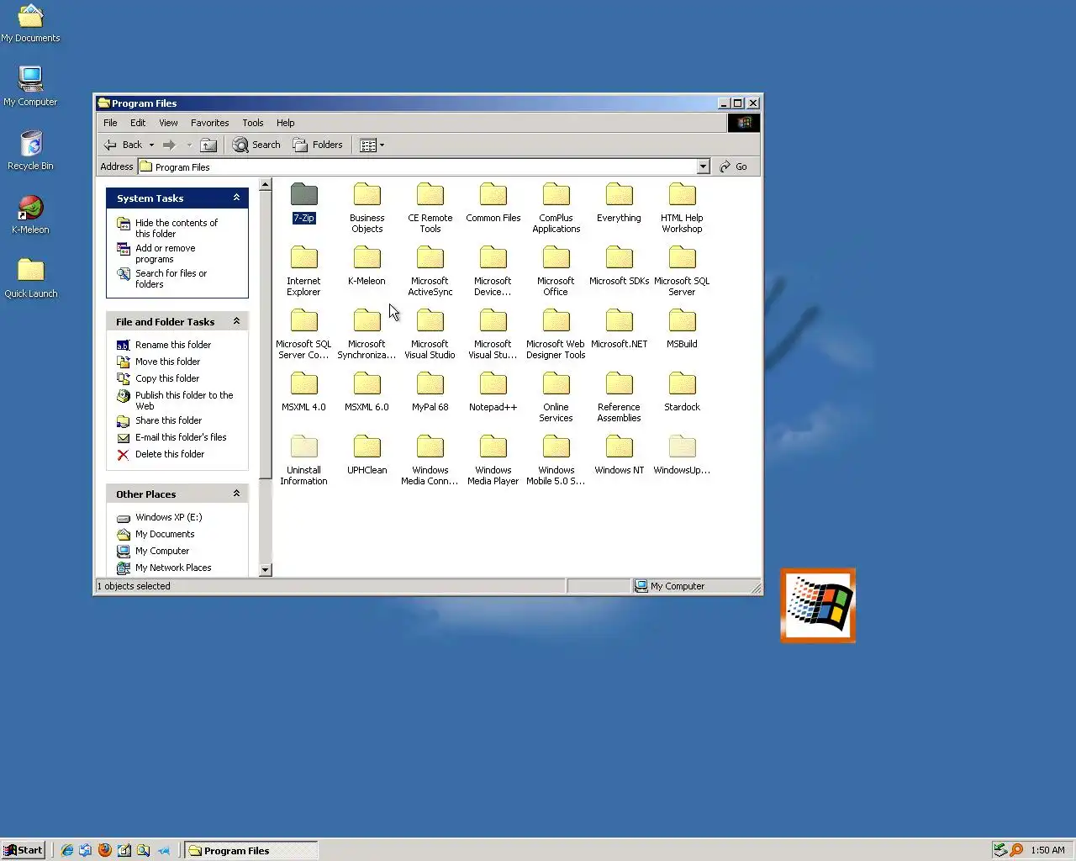Screen dimensions: 1076x861
Task: Select the K-Meleon folder in Program Files
Action: [367, 265]
